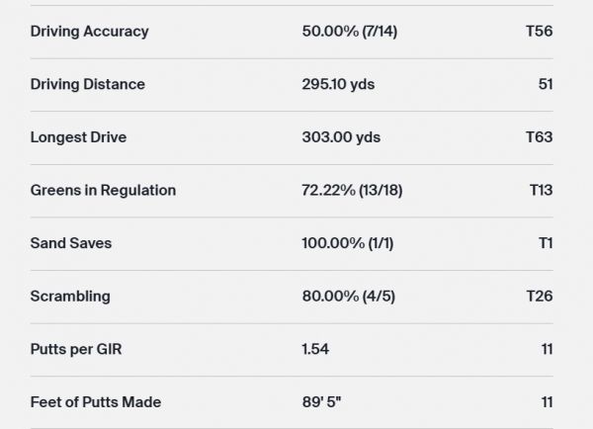Select the Sand Saves stat label

click(71, 243)
